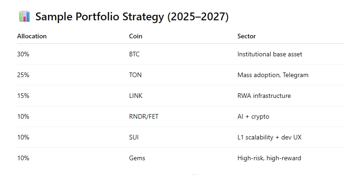This screenshot has height=175, width=344.
Task: Click AI + crypto sector text
Action: click(x=253, y=117)
